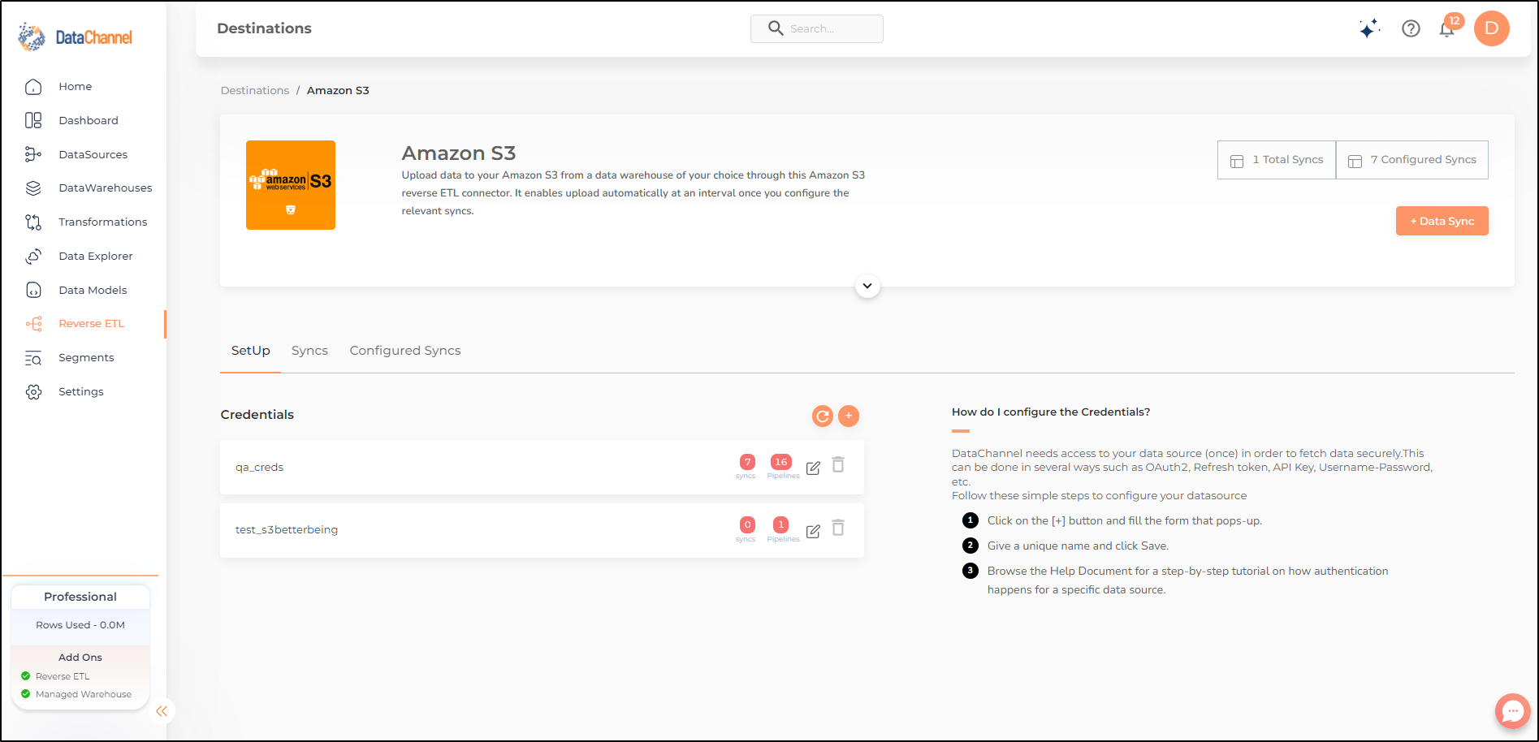The height and width of the screenshot is (742, 1539).
Task: View syncs count badge for test_s3betterbeing
Action: click(747, 524)
